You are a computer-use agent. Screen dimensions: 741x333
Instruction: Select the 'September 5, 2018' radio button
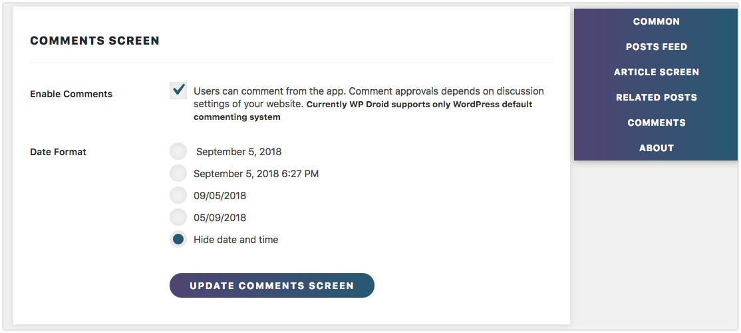pos(178,152)
